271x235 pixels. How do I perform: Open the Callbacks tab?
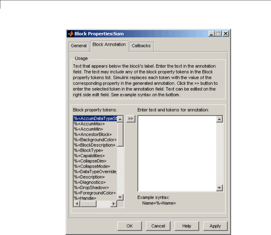(x=141, y=46)
